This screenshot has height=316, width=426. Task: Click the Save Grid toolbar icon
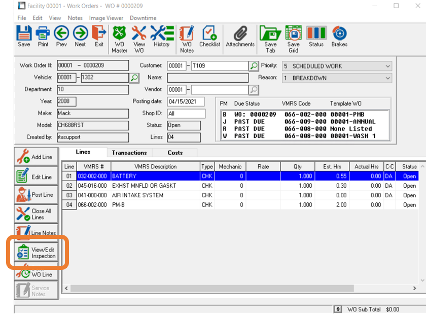294,39
